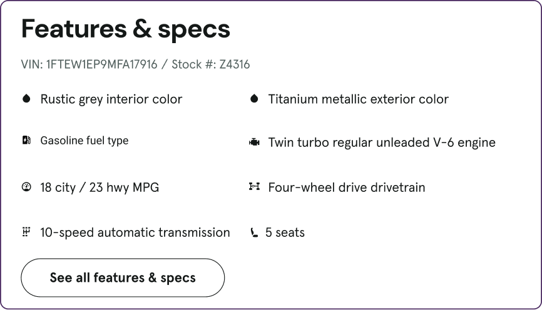
Task: Click the exterior color droplet icon
Action: [254, 99]
